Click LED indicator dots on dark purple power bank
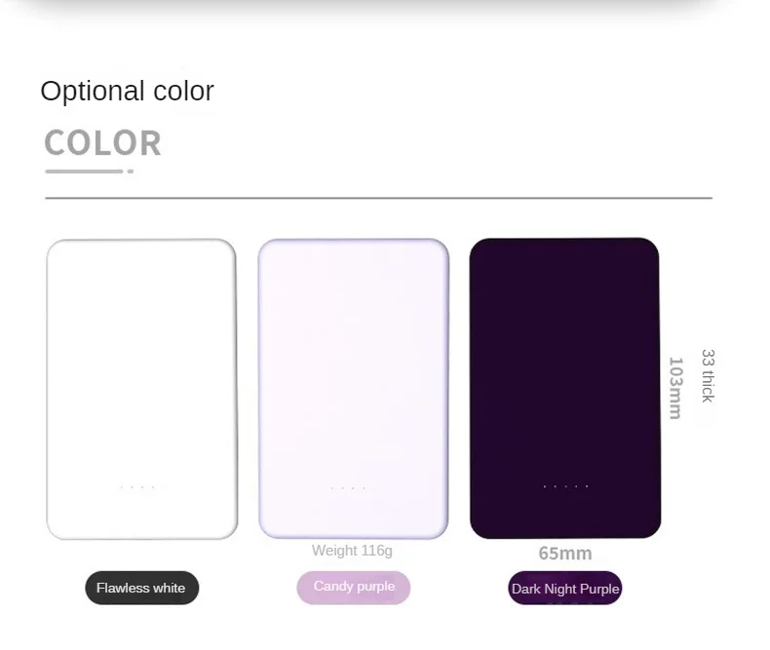 [x=565, y=486]
